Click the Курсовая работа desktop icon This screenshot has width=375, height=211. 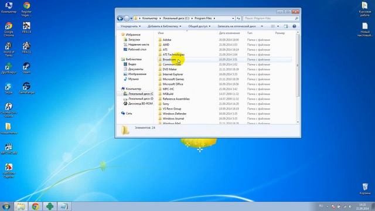pyautogui.click(x=365, y=9)
